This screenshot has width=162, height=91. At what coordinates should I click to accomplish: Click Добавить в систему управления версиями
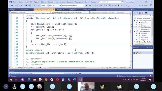point(132,76)
